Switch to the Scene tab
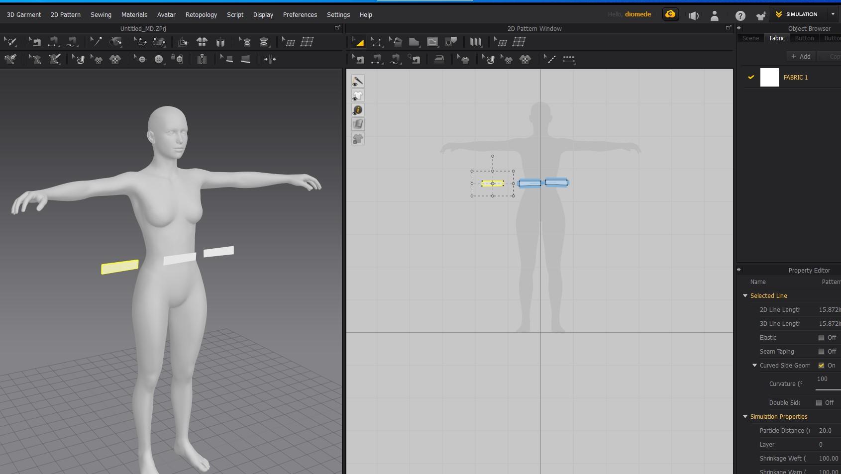 (x=750, y=38)
